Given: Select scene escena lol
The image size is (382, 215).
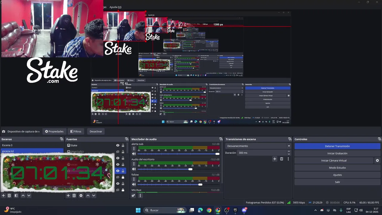Looking at the screenshot, I should coord(32,151).
